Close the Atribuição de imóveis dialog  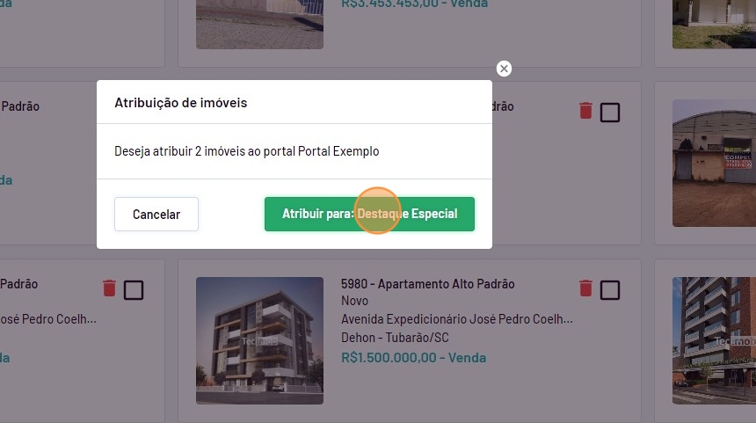tap(504, 69)
